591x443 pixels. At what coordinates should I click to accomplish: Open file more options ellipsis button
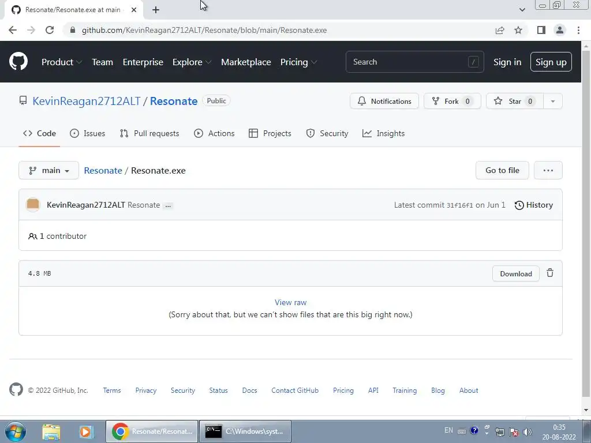coord(548,170)
